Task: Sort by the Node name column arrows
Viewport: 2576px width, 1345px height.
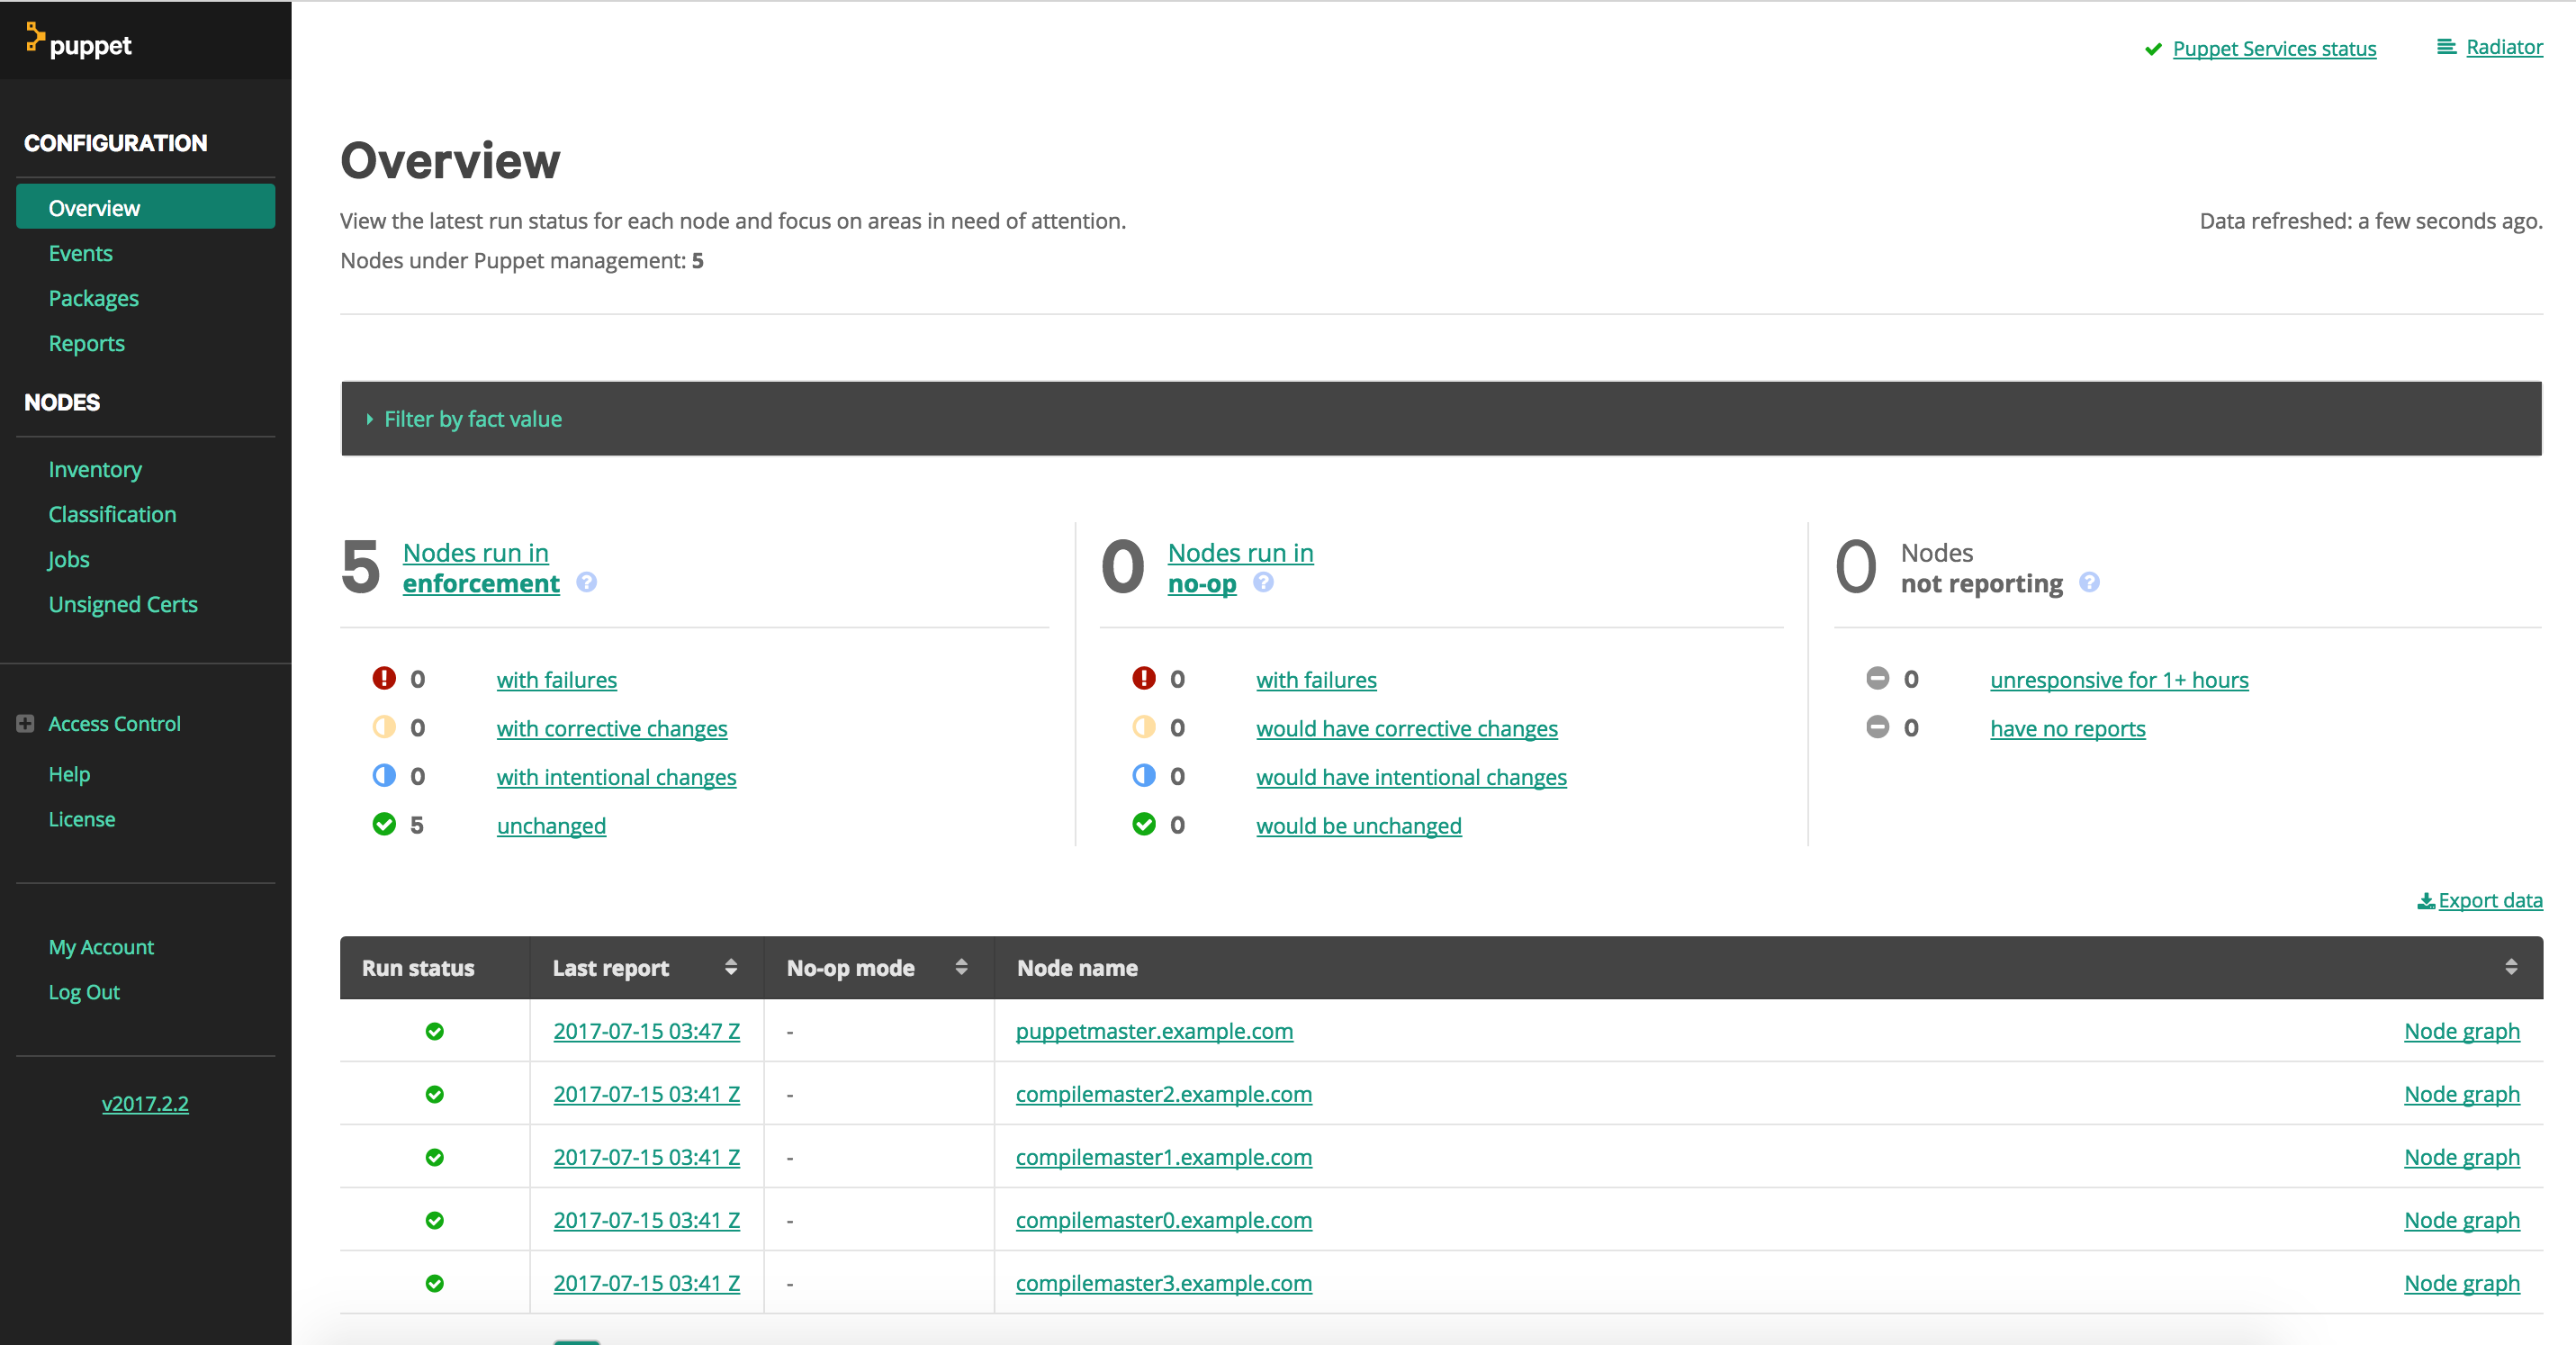Action: pyautogui.click(x=2510, y=967)
